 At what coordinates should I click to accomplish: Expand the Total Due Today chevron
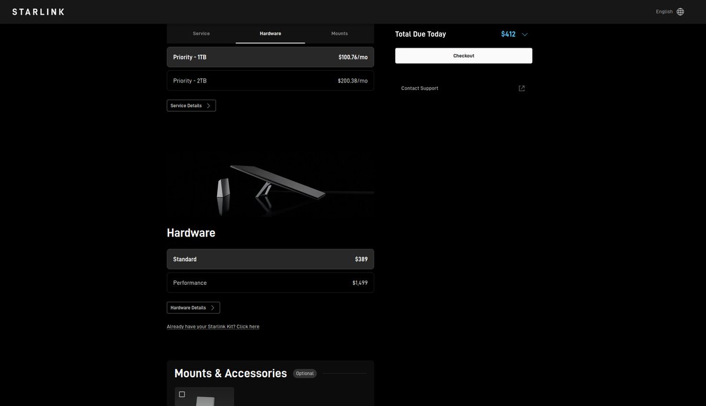(525, 34)
